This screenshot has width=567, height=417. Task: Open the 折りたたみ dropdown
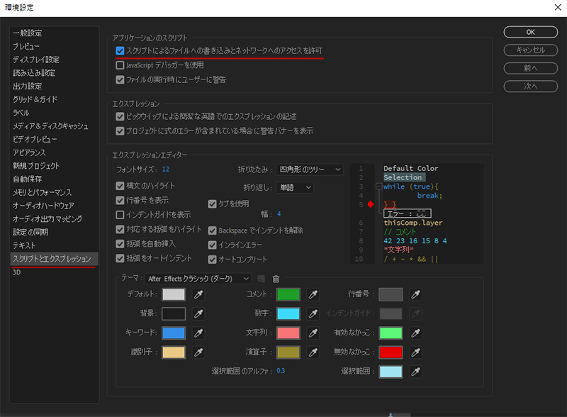tap(309, 169)
